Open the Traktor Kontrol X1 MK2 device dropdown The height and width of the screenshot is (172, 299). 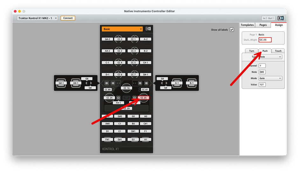(38, 18)
